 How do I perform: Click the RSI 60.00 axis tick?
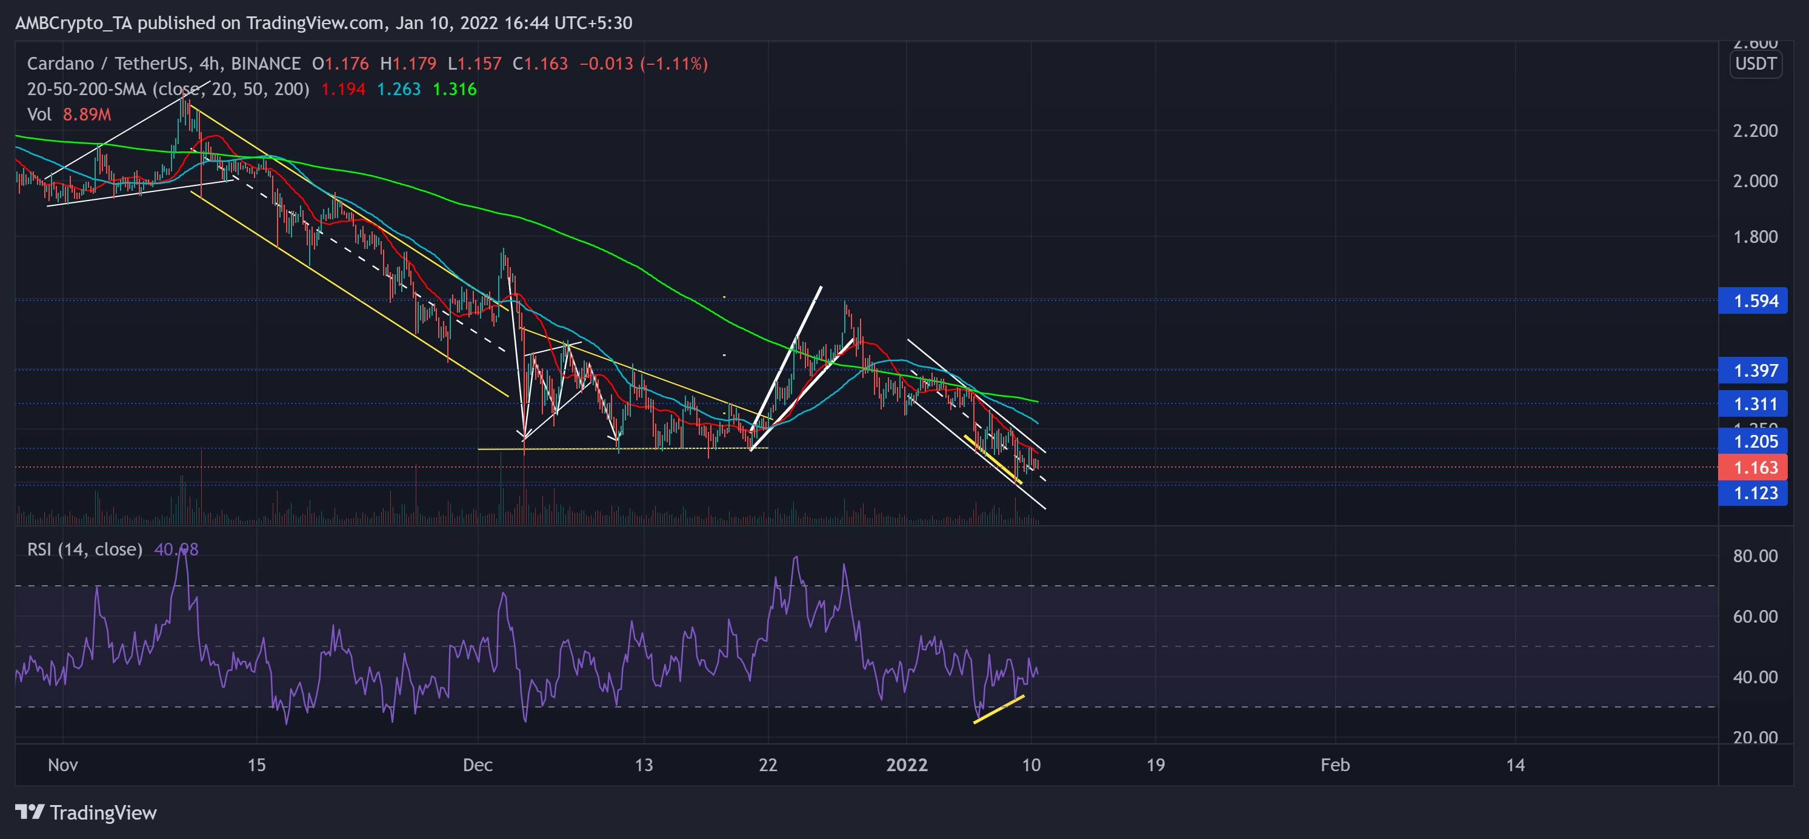(x=1755, y=617)
